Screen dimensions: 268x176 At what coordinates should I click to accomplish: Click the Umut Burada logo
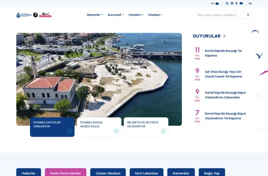coord(45,15)
